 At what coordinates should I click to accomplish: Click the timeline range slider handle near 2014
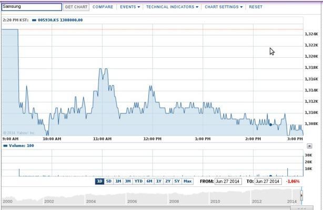pos(301,195)
